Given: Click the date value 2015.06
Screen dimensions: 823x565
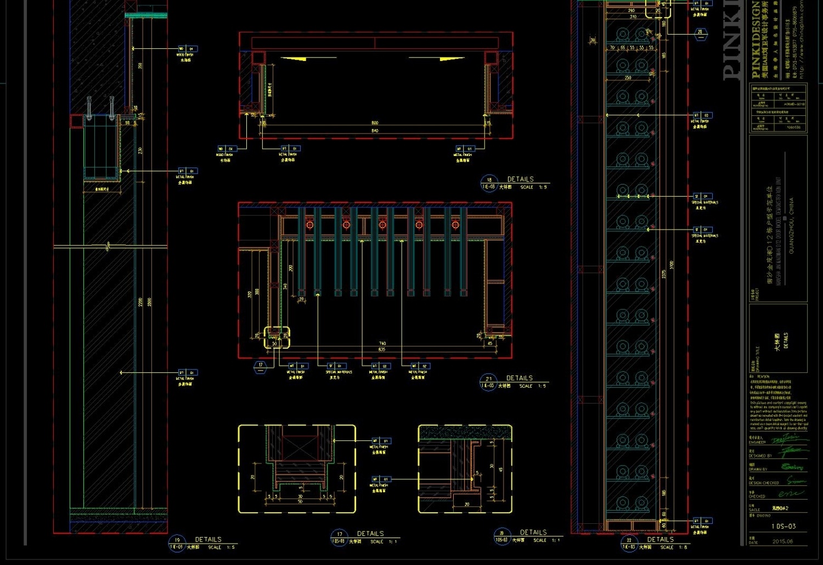Looking at the screenshot, I should click(x=783, y=541).
